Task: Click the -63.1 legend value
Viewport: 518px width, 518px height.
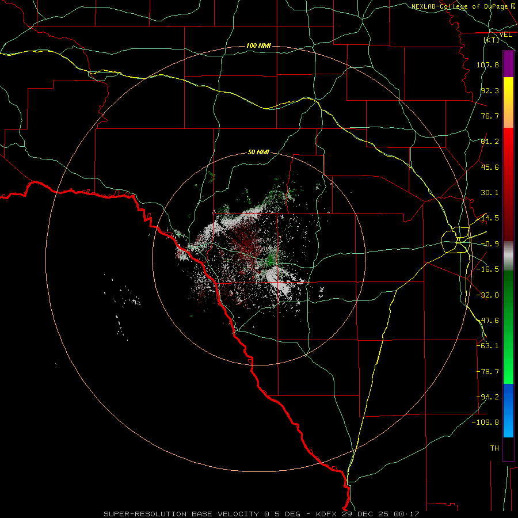Action: pos(487,346)
